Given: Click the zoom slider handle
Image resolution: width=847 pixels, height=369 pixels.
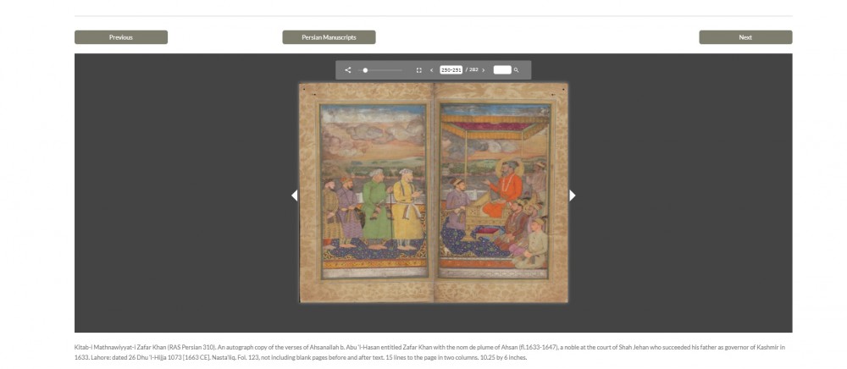Looking at the screenshot, I should coord(366,70).
